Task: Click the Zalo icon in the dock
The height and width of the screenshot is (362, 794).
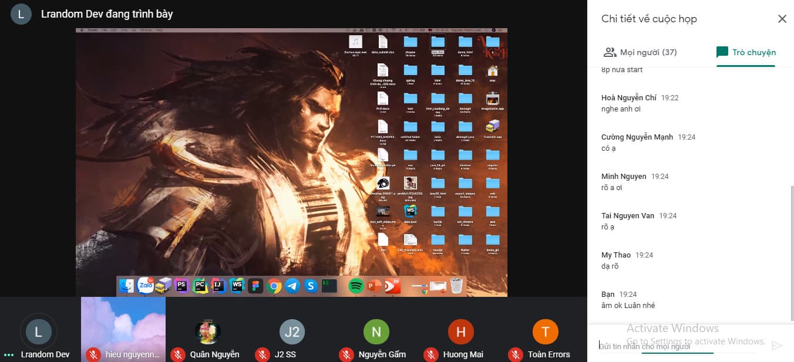Action: point(146,286)
